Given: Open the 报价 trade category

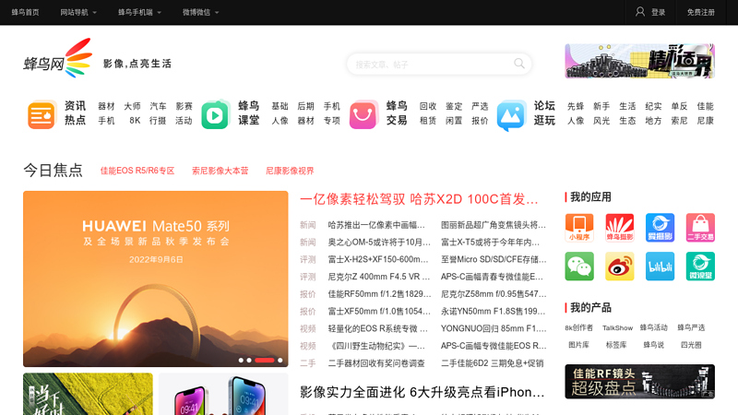Looking at the screenshot, I should (480, 121).
